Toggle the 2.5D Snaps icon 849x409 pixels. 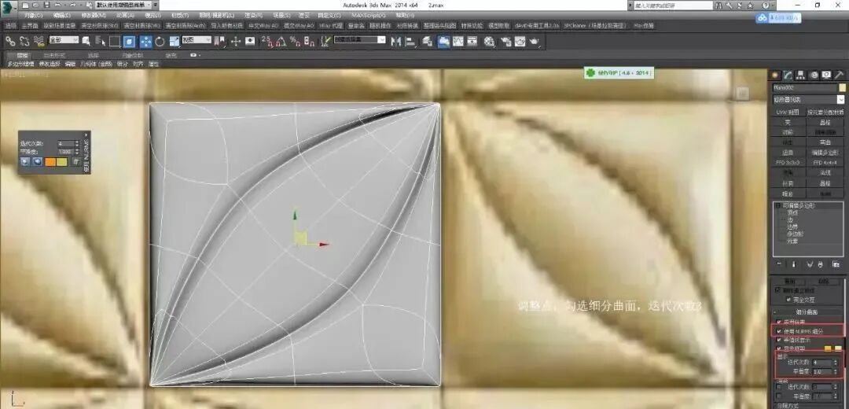pos(267,41)
